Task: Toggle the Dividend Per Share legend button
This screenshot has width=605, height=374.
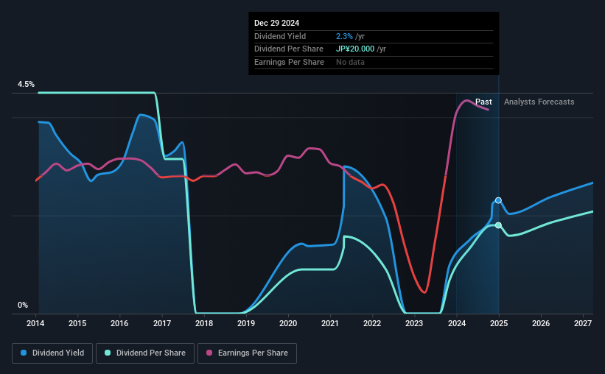Action: coord(145,353)
